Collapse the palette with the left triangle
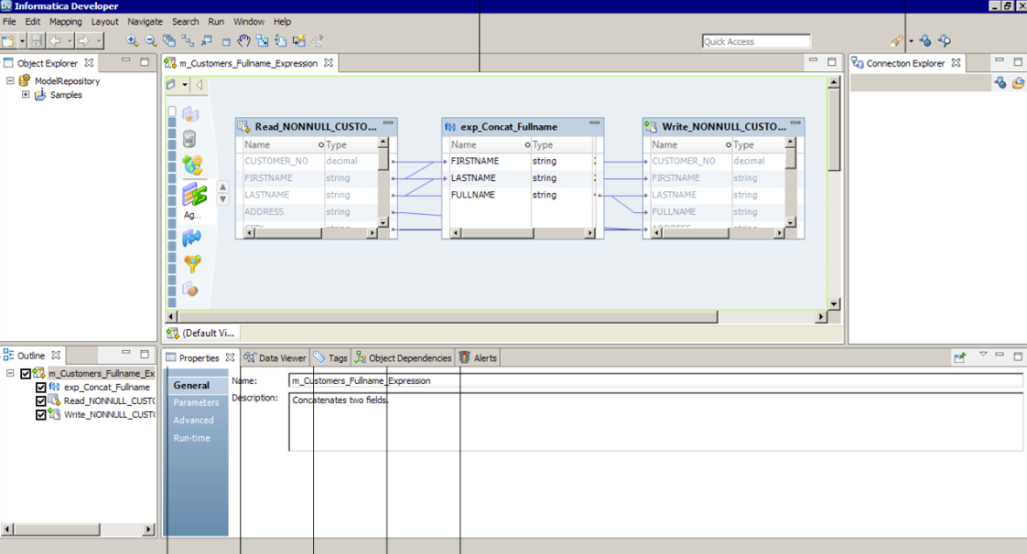The height and width of the screenshot is (554, 1027). (x=200, y=84)
